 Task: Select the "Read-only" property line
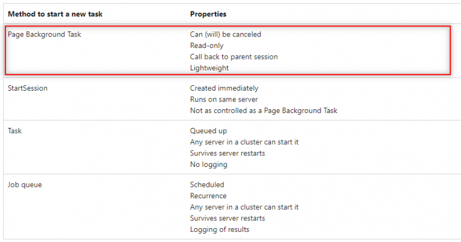[207, 46]
